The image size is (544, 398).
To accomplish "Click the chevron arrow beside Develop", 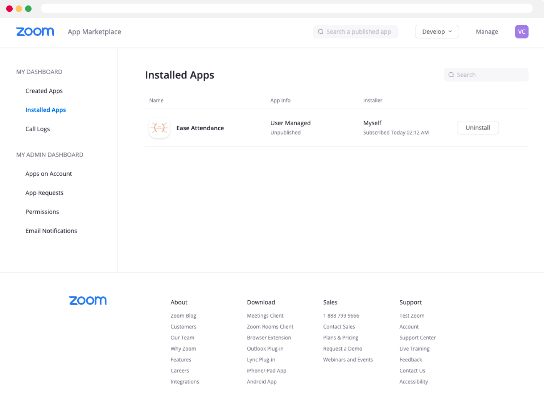I will coord(450,31).
